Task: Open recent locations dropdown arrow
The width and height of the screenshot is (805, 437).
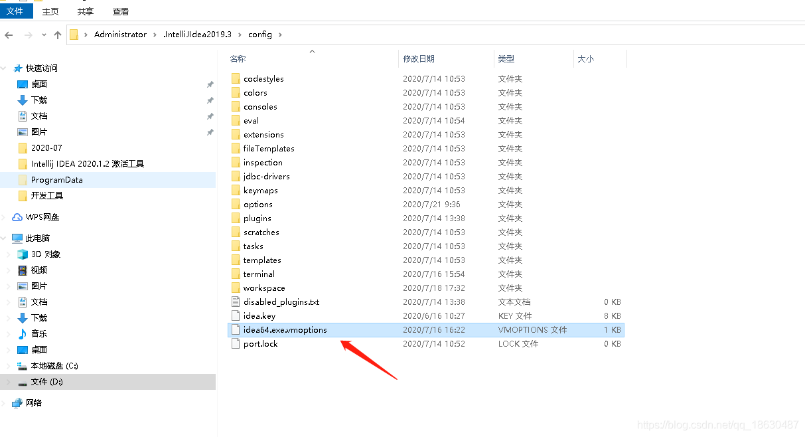Action: pos(44,35)
